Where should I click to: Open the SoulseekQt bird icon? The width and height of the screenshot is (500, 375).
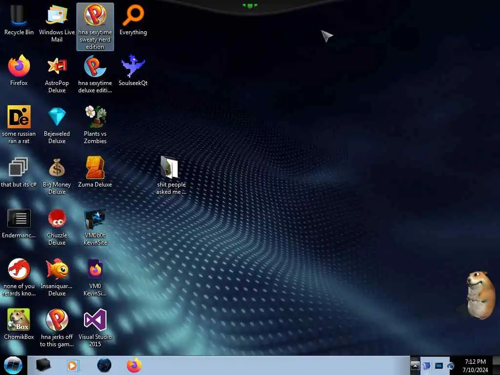click(133, 70)
